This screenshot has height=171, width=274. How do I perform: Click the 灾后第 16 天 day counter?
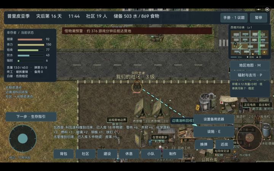pos(49,16)
